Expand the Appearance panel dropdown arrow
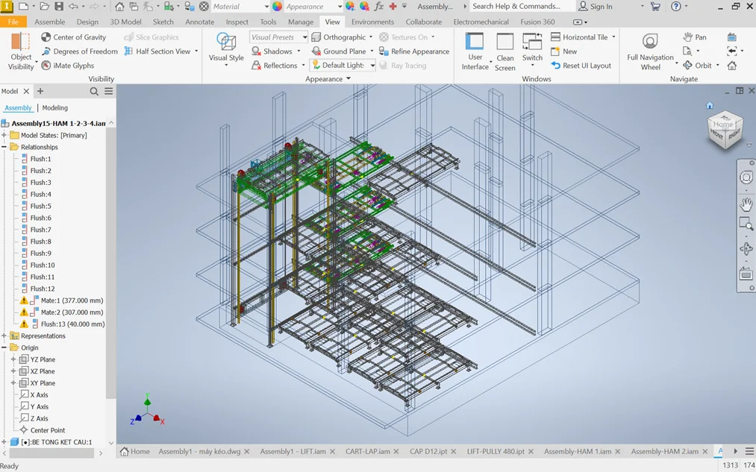 pos(348,79)
